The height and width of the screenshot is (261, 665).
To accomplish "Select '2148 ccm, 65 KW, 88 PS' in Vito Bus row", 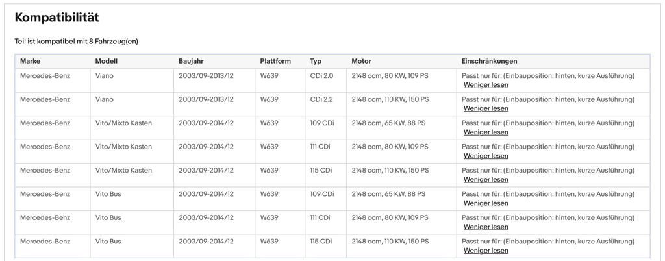I will point(388,195).
